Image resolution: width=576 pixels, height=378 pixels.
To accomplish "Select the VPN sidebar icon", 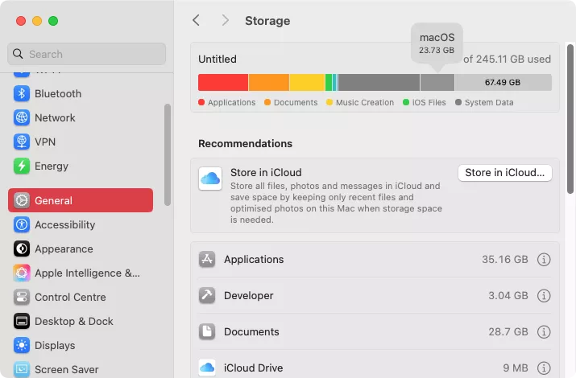I will point(22,142).
